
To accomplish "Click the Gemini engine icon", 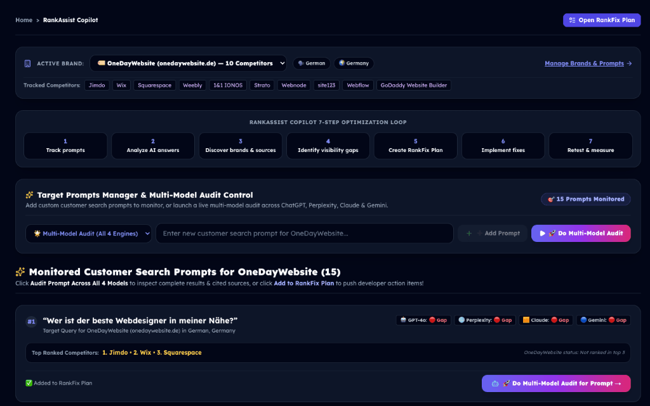I will (583, 320).
